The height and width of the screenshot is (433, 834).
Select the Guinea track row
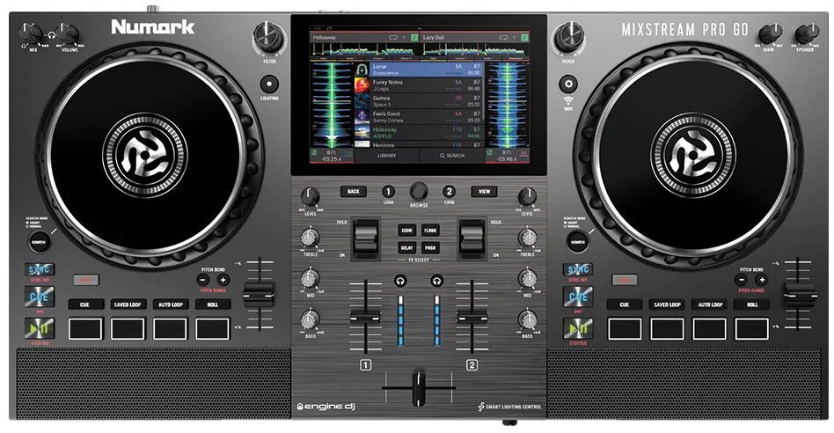(x=418, y=101)
